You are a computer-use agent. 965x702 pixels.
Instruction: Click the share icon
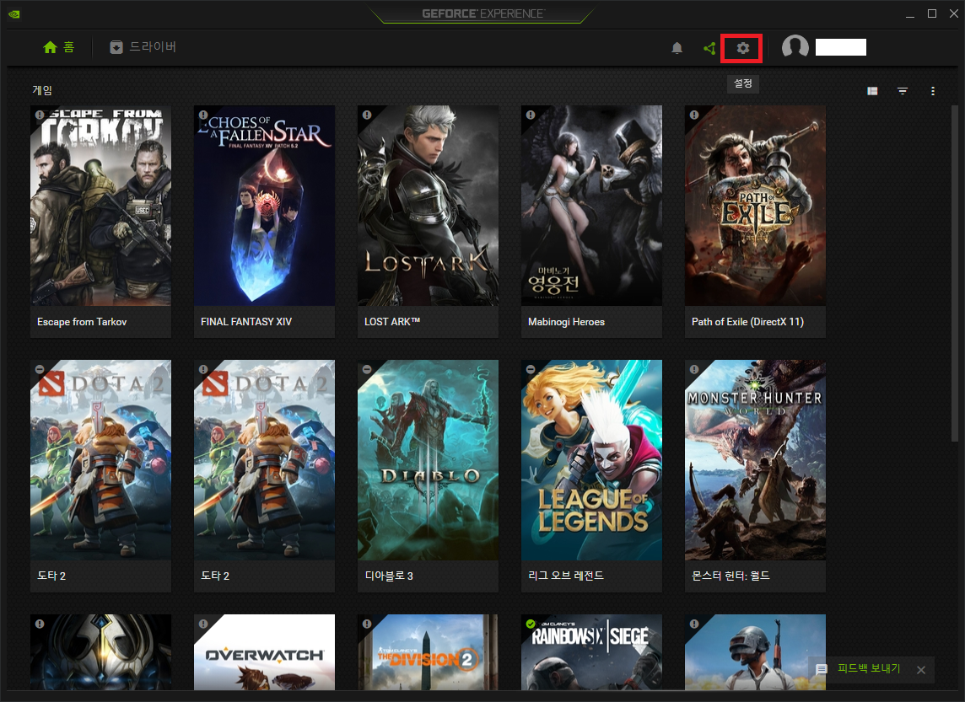pyautogui.click(x=709, y=48)
